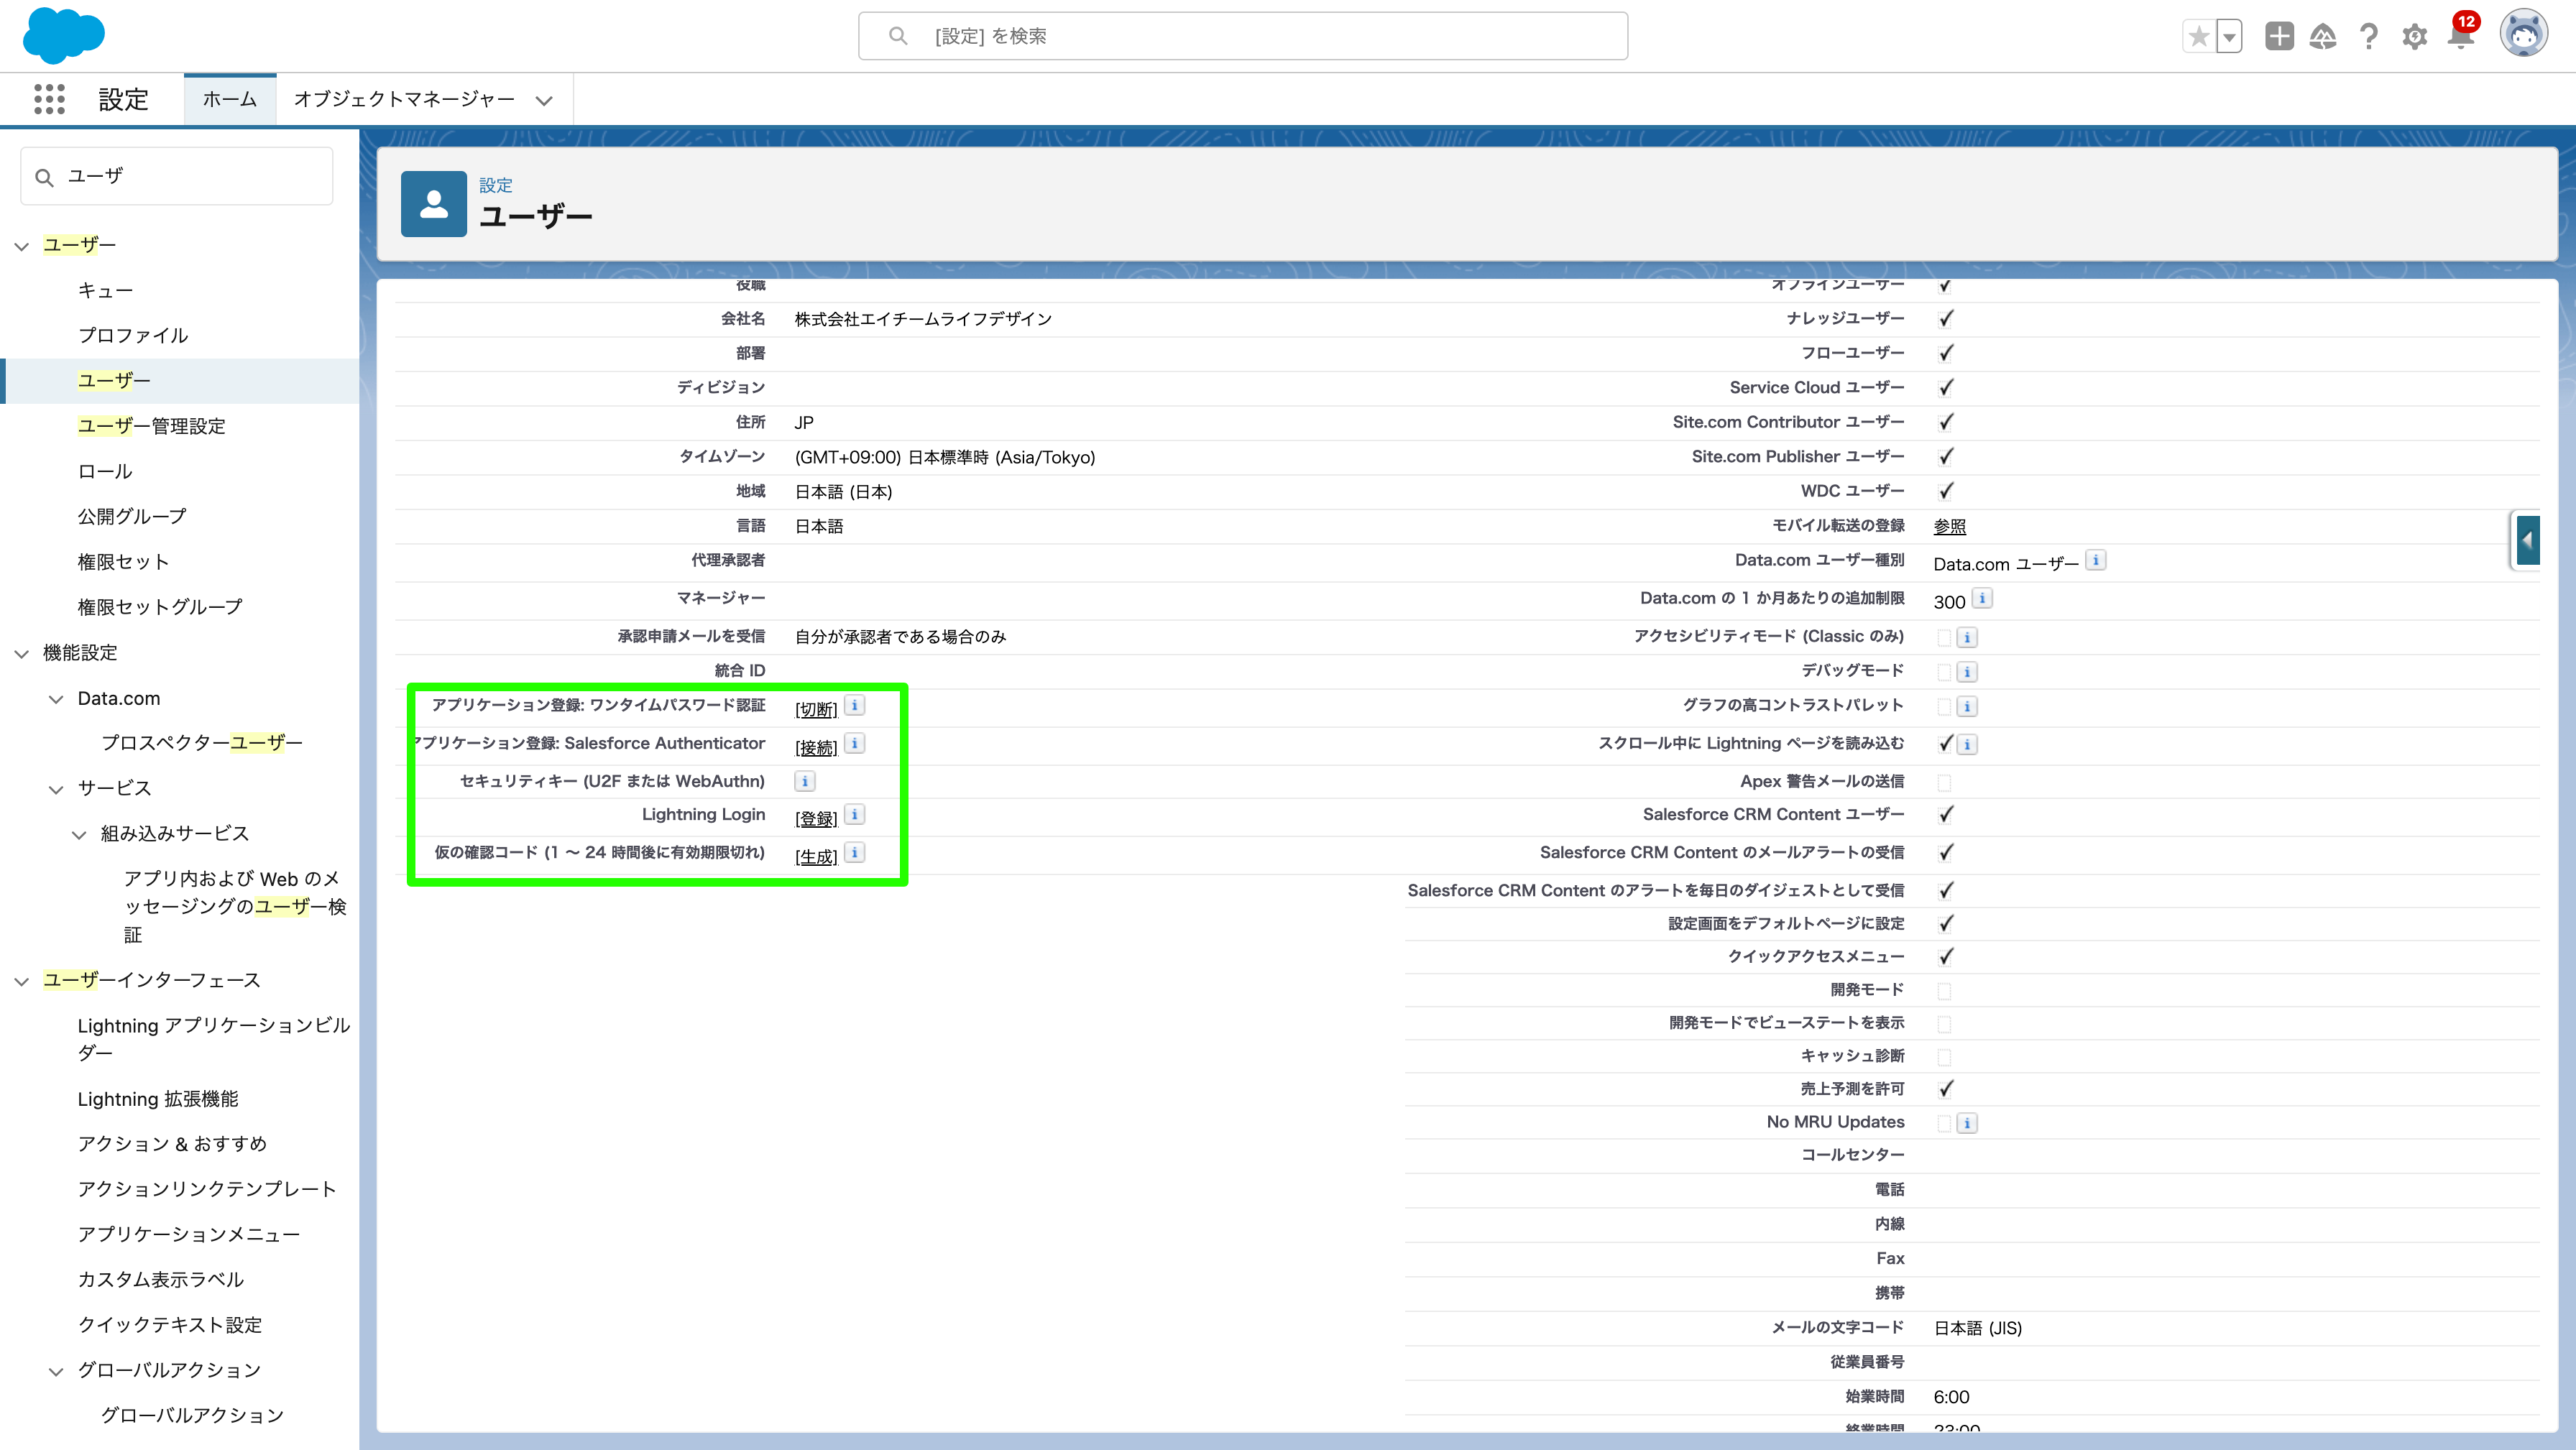Enable the デバッグモード checkbox
This screenshot has height=1450, width=2576.
1944,671
